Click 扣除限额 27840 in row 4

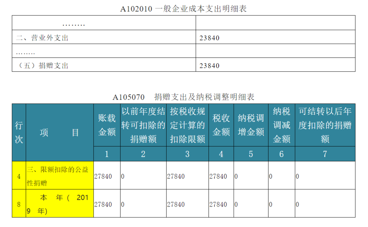click(176, 176)
